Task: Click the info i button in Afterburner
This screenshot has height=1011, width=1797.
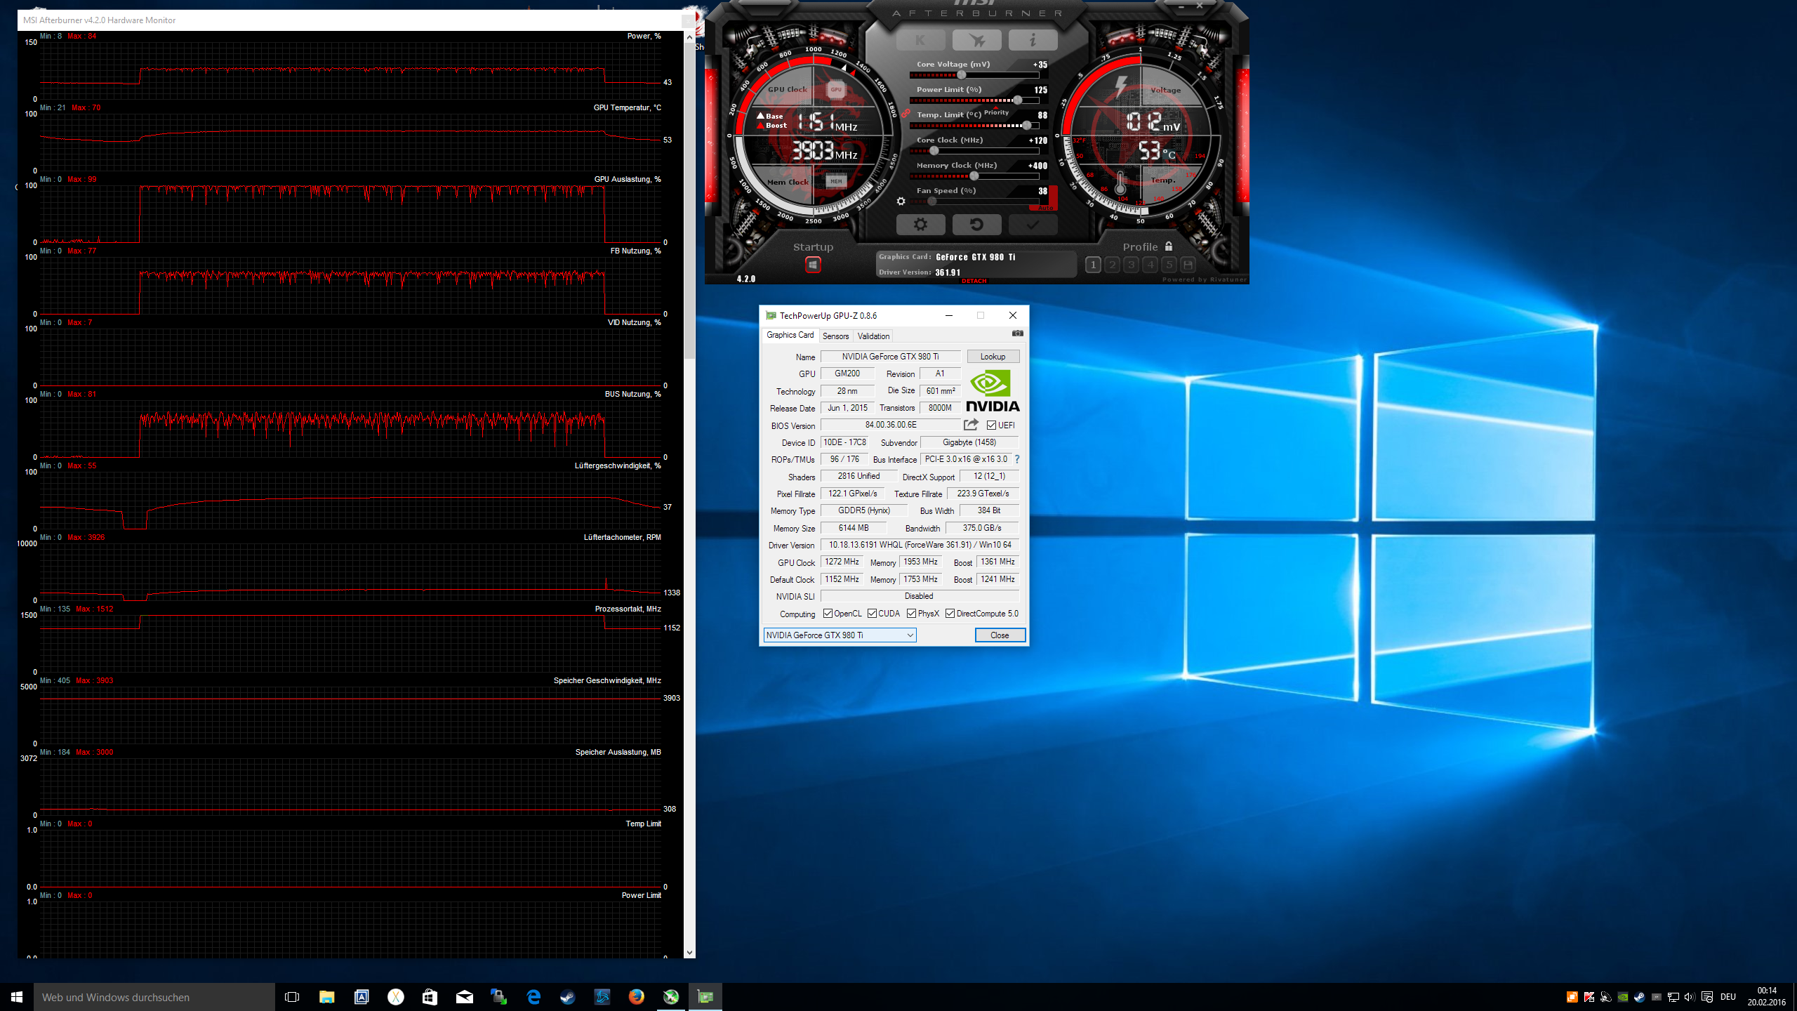Action: [1032, 41]
